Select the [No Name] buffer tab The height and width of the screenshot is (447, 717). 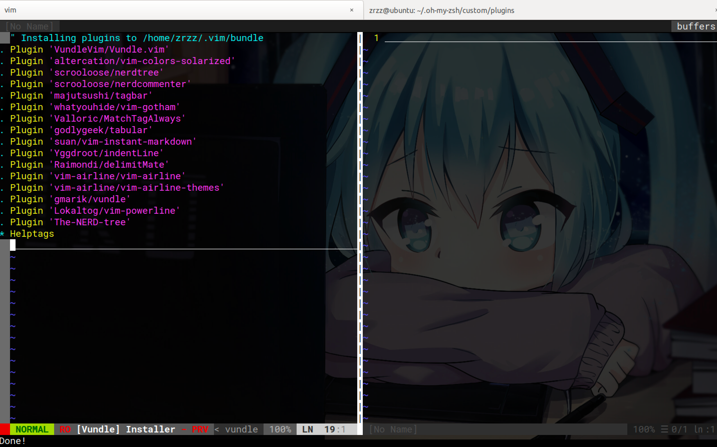(x=30, y=26)
